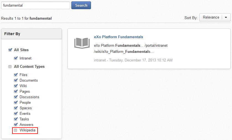Focus the search text field containing fundamental
This screenshot has height=140, width=232.
pyautogui.click(x=36, y=5)
